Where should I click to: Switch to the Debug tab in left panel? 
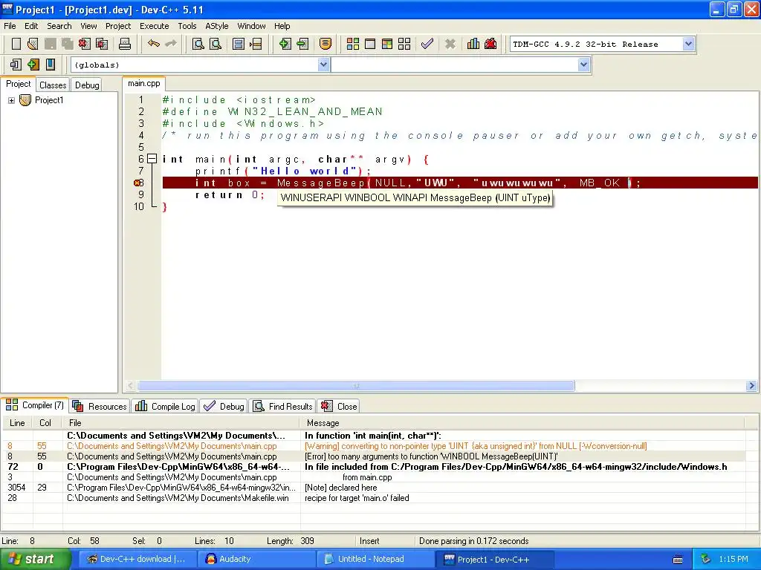[x=87, y=85]
